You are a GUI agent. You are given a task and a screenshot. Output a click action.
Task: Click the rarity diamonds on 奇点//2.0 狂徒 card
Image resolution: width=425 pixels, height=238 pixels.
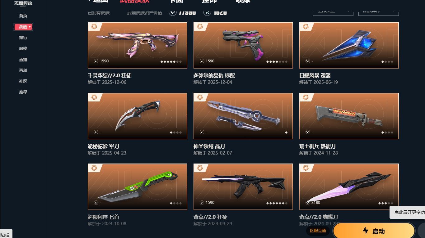point(277,203)
